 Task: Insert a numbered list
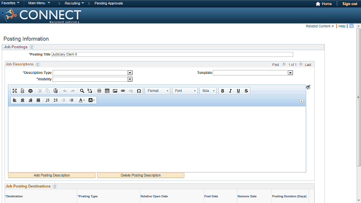[x=47, y=100]
